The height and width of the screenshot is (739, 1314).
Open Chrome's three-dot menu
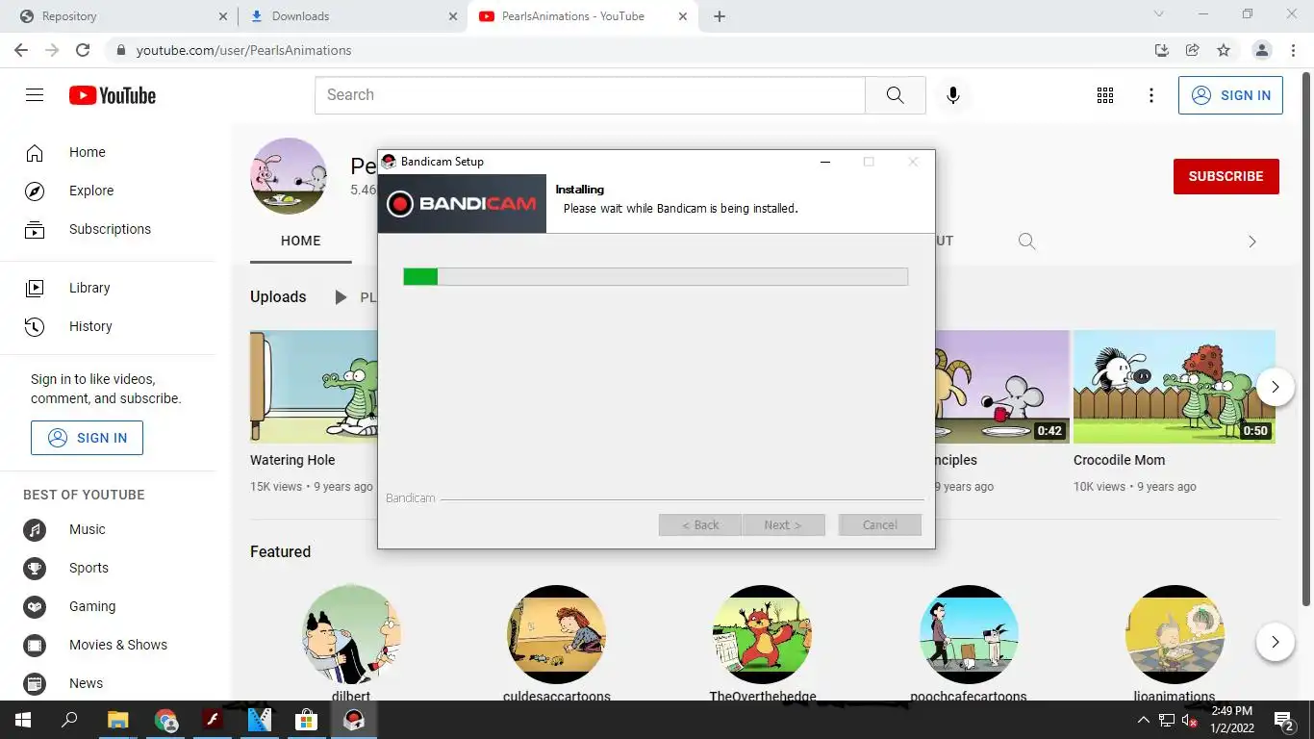[x=1295, y=50]
